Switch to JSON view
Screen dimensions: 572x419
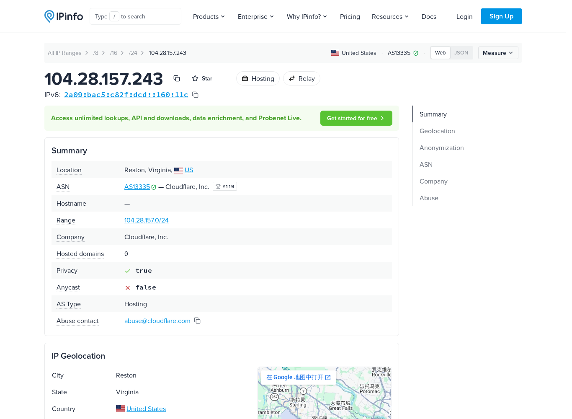(x=461, y=53)
